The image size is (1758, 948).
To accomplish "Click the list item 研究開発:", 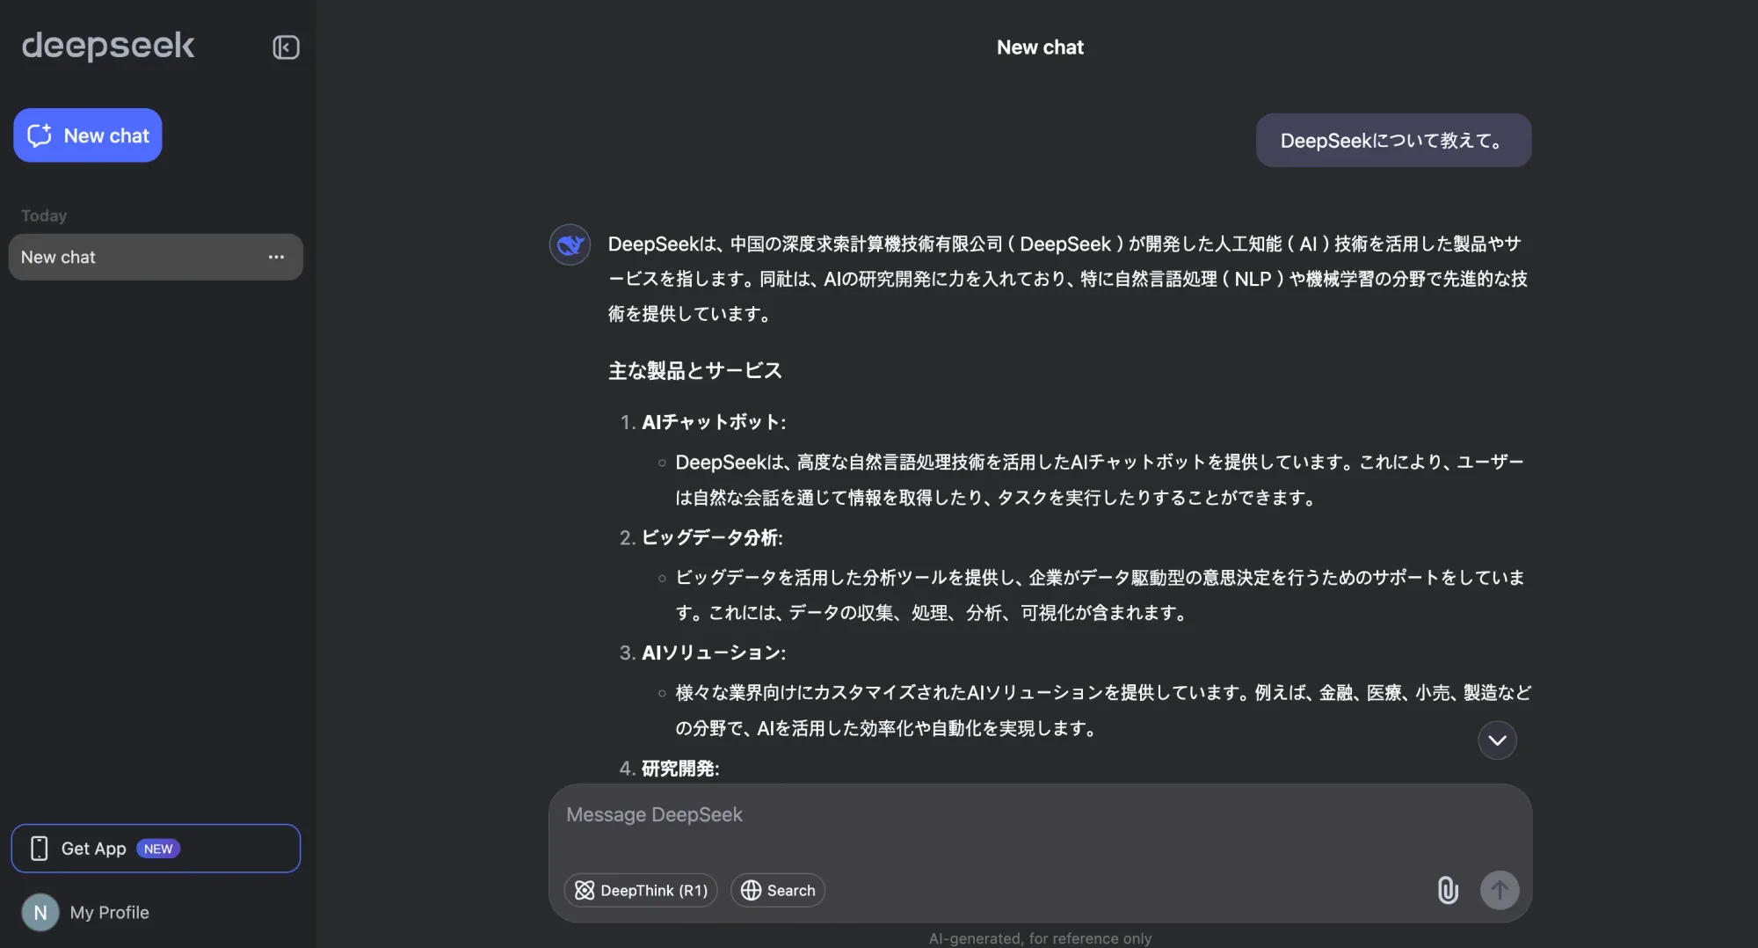I will [680, 769].
